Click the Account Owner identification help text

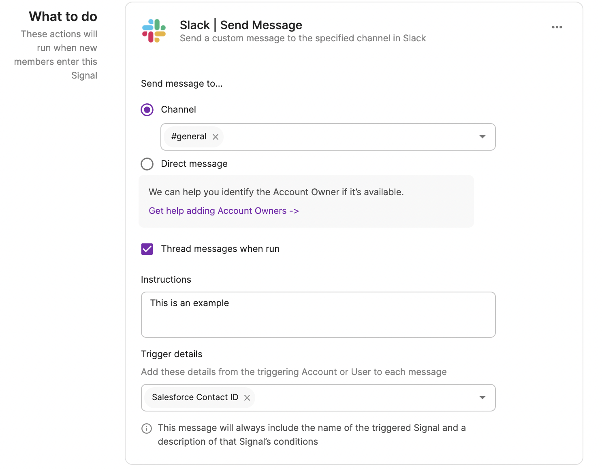(276, 192)
